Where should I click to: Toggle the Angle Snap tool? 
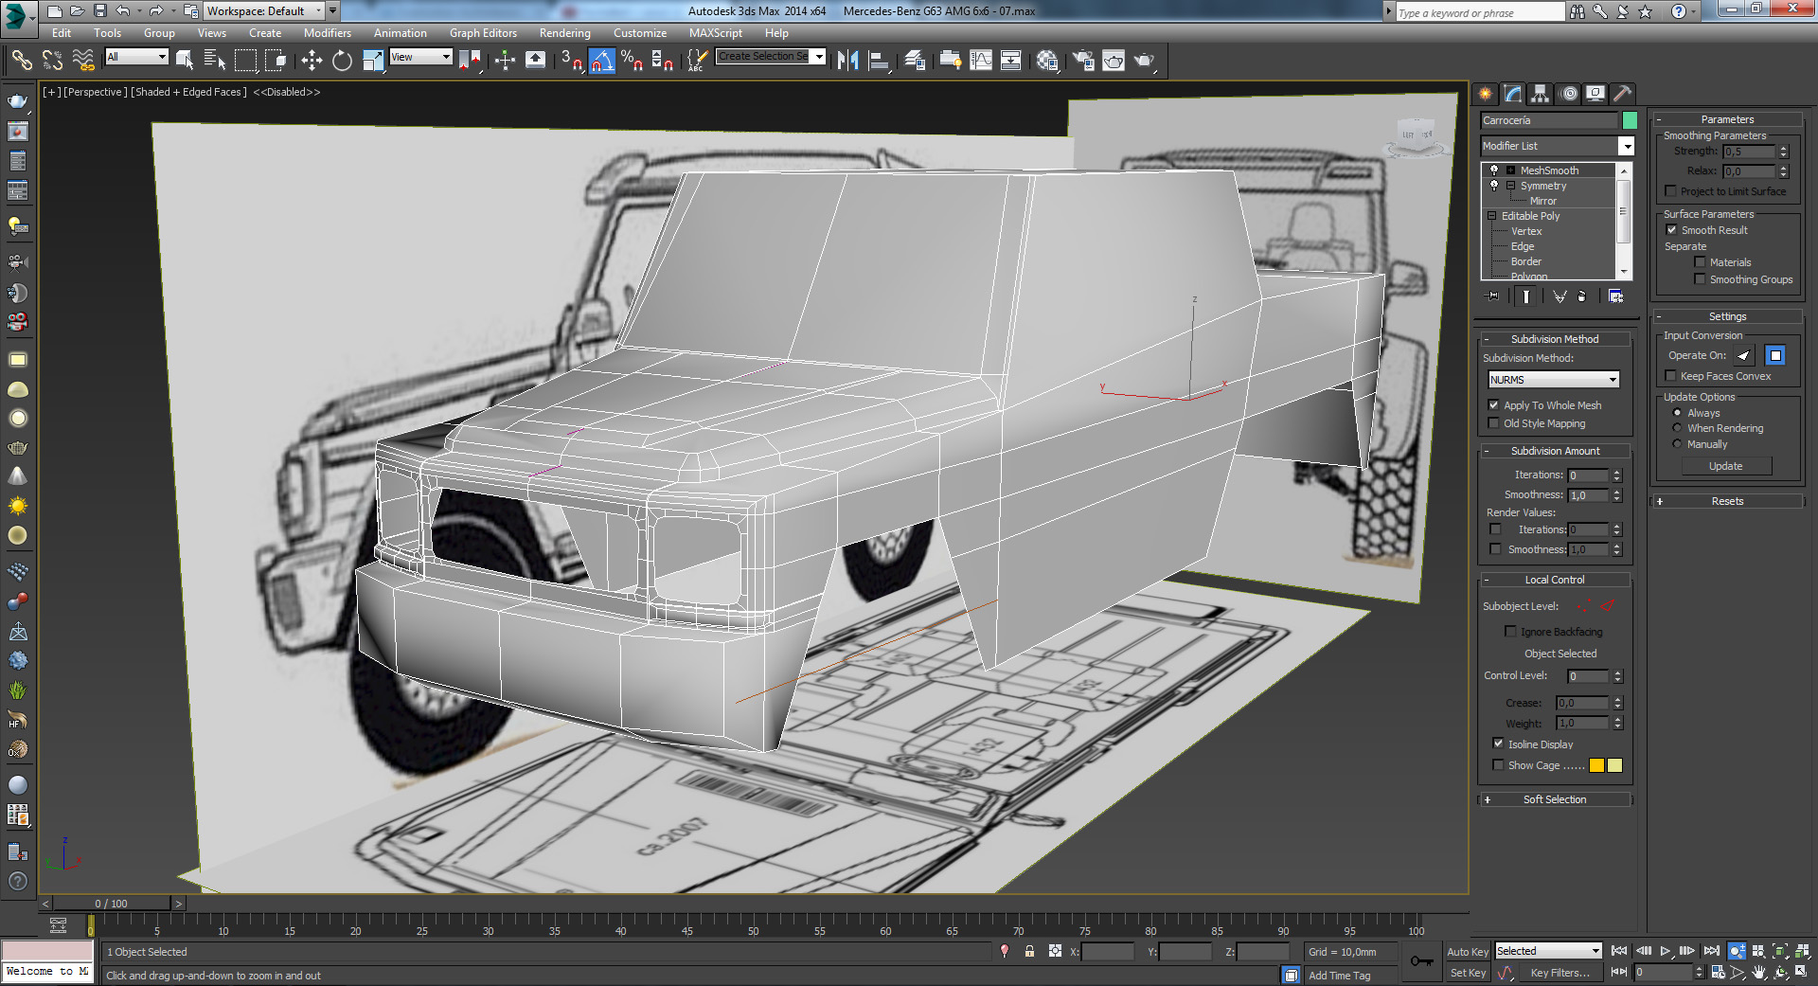(602, 61)
